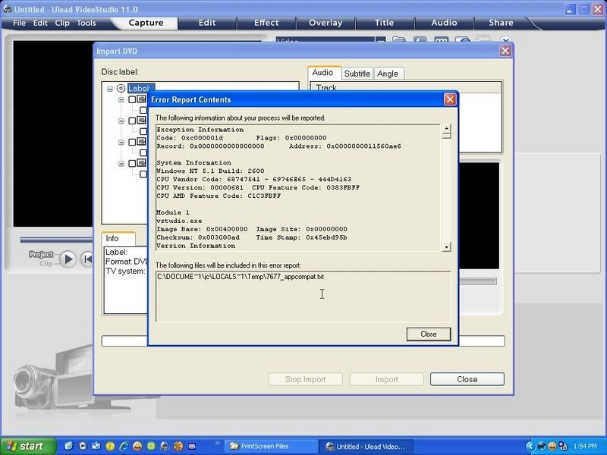Click the disc icon beside Label in tree
Image resolution: width=607 pixels, height=455 pixels.
[121, 89]
